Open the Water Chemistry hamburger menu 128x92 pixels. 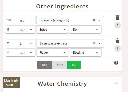click(x=116, y=82)
